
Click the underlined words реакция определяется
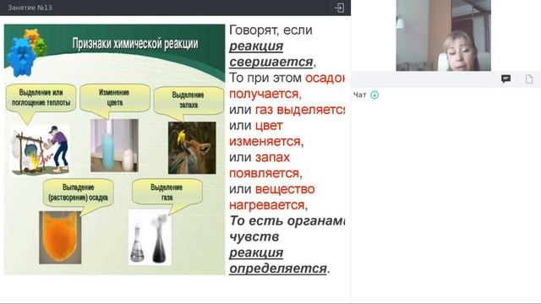tap(278, 260)
